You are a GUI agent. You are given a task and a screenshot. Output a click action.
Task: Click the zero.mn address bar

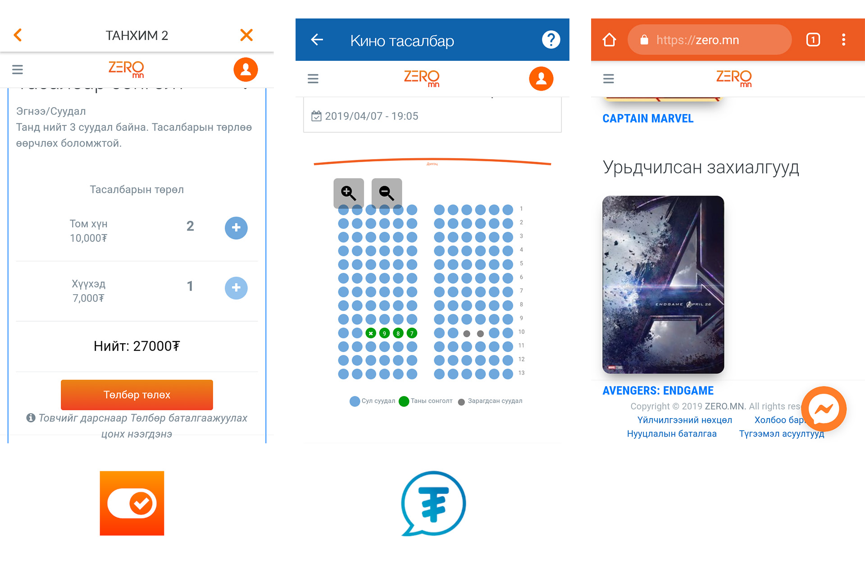click(x=710, y=40)
